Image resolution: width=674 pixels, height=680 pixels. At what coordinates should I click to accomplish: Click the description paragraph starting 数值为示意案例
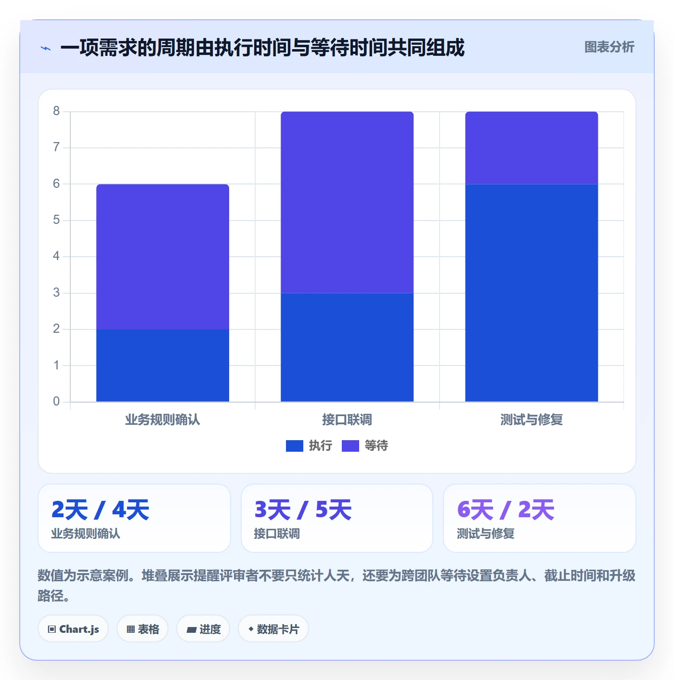pos(337,586)
